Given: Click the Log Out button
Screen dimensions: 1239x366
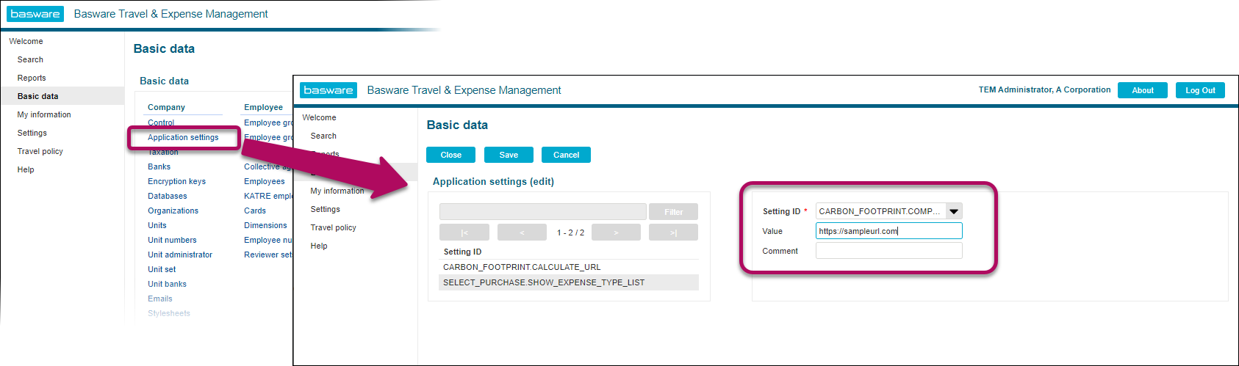Looking at the screenshot, I should click(x=1200, y=90).
